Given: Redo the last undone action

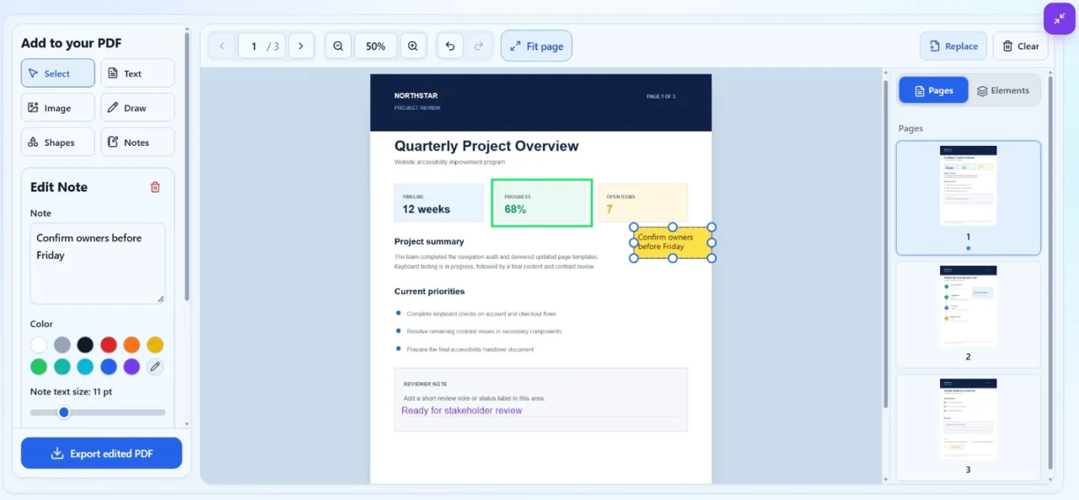Looking at the screenshot, I should [x=479, y=46].
